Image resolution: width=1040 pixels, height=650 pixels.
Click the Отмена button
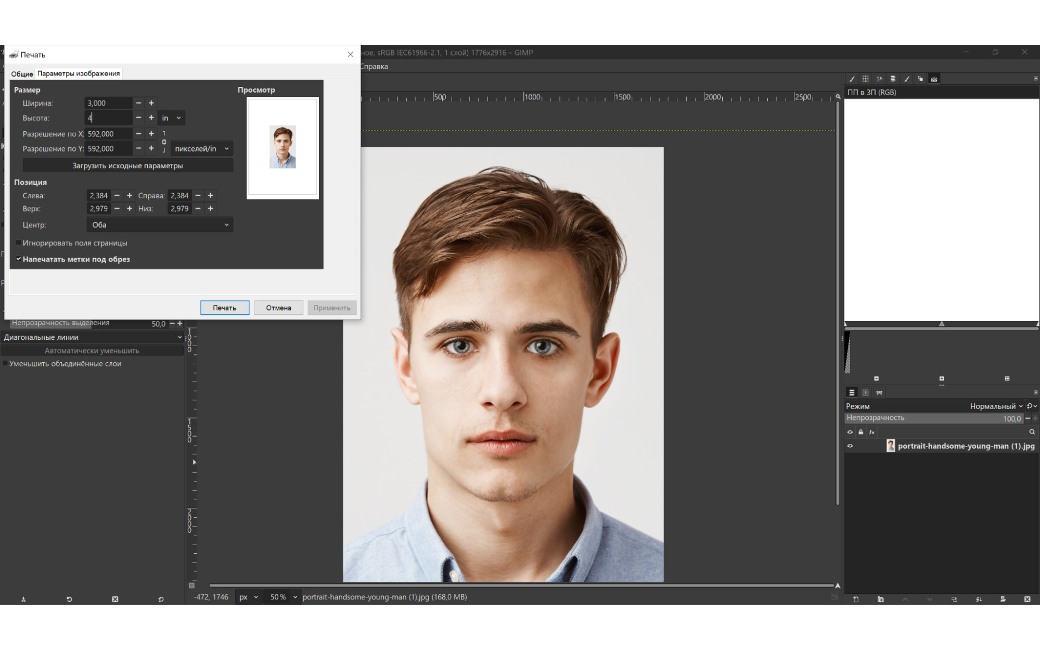click(278, 308)
